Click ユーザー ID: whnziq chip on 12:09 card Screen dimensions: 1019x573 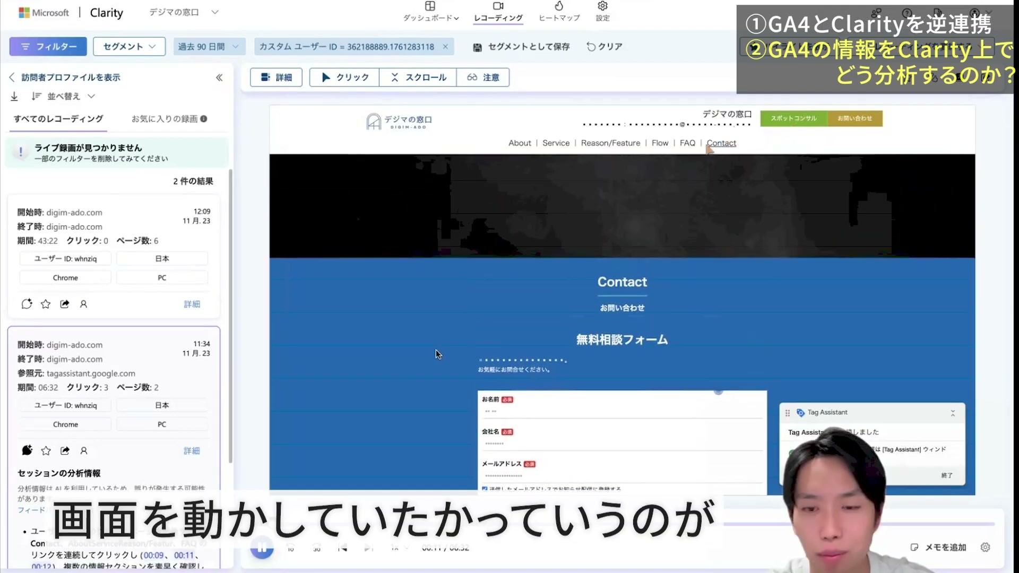65,259
